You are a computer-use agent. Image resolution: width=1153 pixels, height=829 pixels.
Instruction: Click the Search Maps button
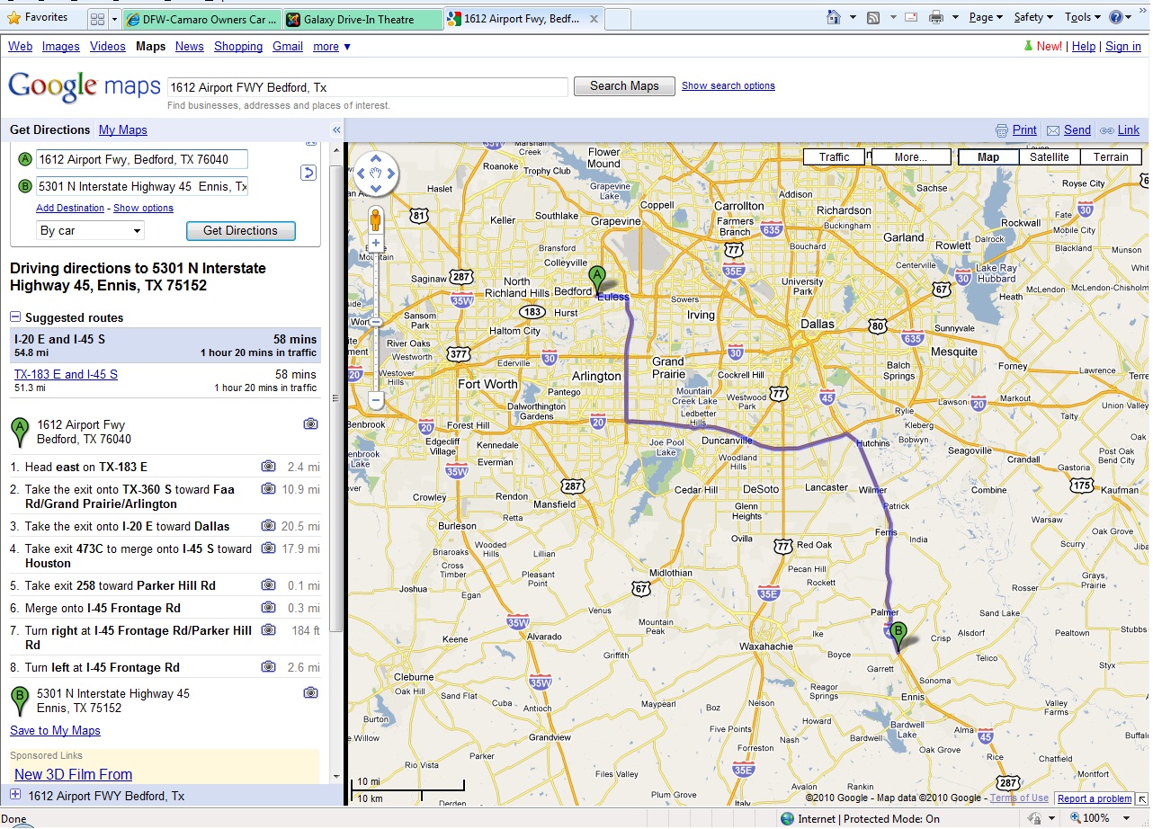pyautogui.click(x=624, y=85)
